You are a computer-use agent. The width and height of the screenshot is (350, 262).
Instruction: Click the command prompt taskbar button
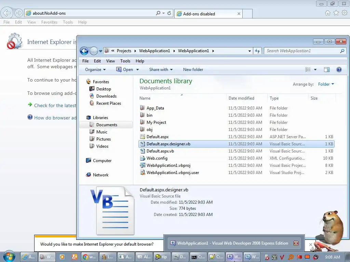[x=199, y=257]
